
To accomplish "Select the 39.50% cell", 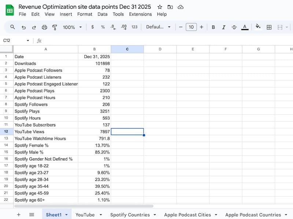I will coord(94,186).
